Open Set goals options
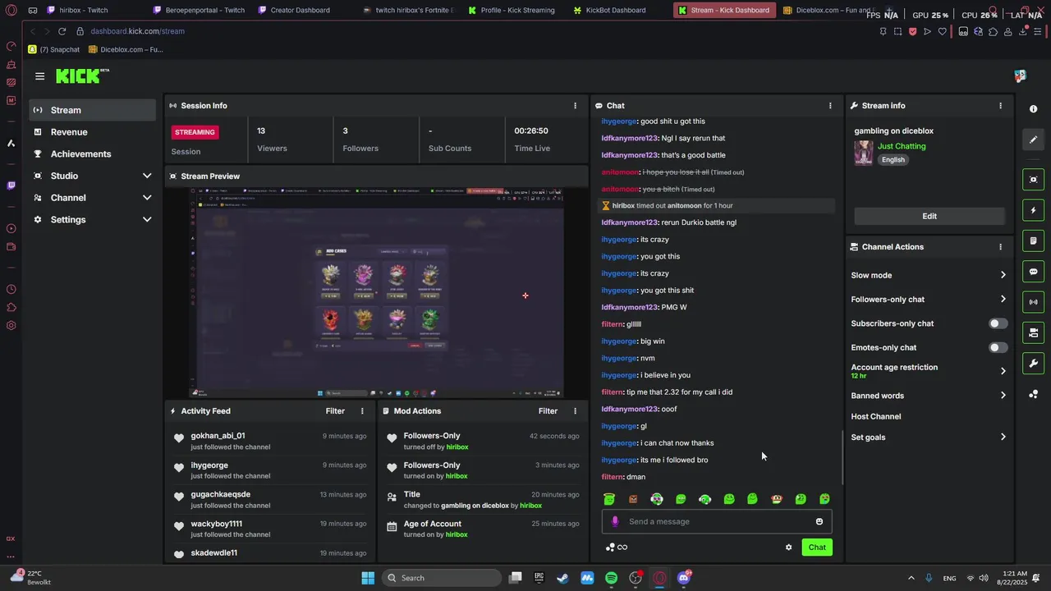The width and height of the screenshot is (1051, 591). pos(929,438)
